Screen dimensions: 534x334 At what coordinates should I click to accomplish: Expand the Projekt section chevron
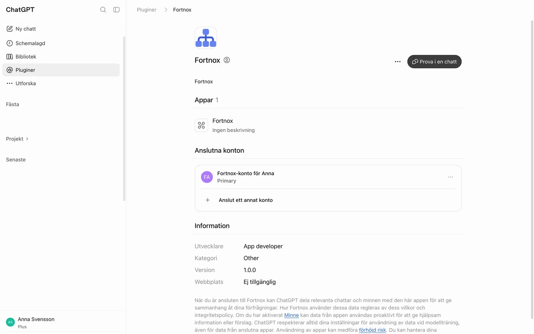27,139
